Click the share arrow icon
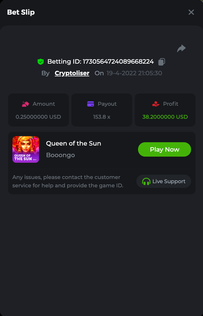 (x=181, y=49)
